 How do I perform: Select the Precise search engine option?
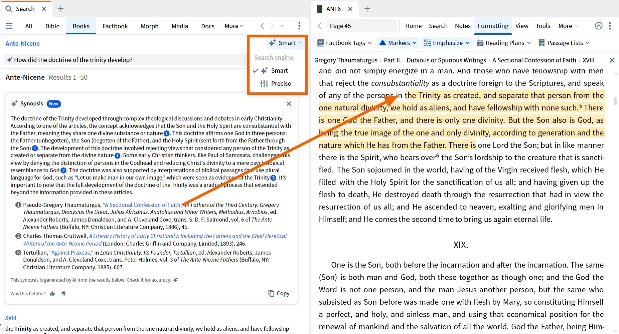click(276, 84)
